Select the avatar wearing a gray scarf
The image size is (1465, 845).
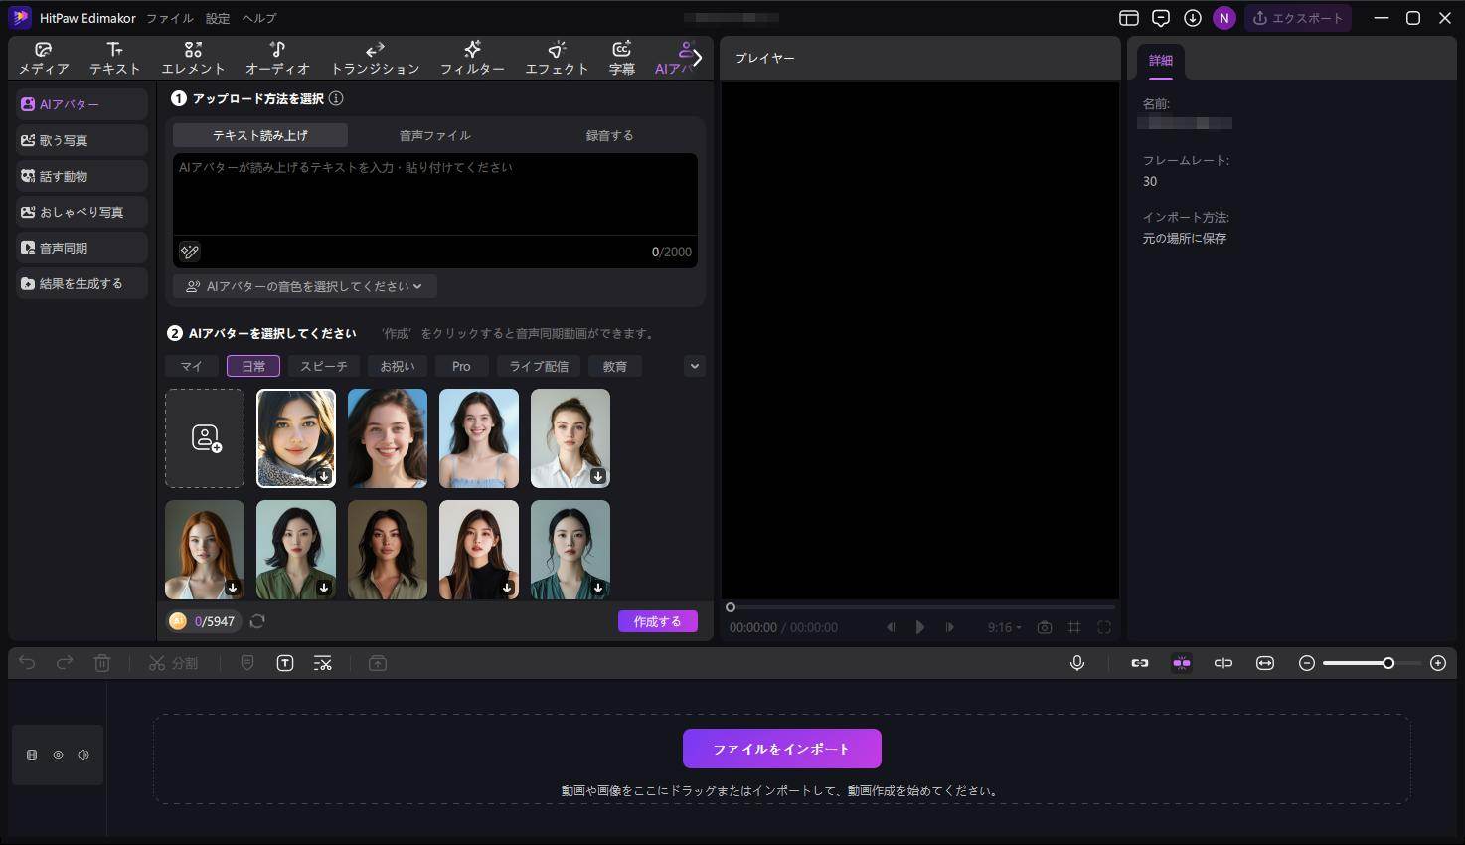pyautogui.click(x=296, y=438)
